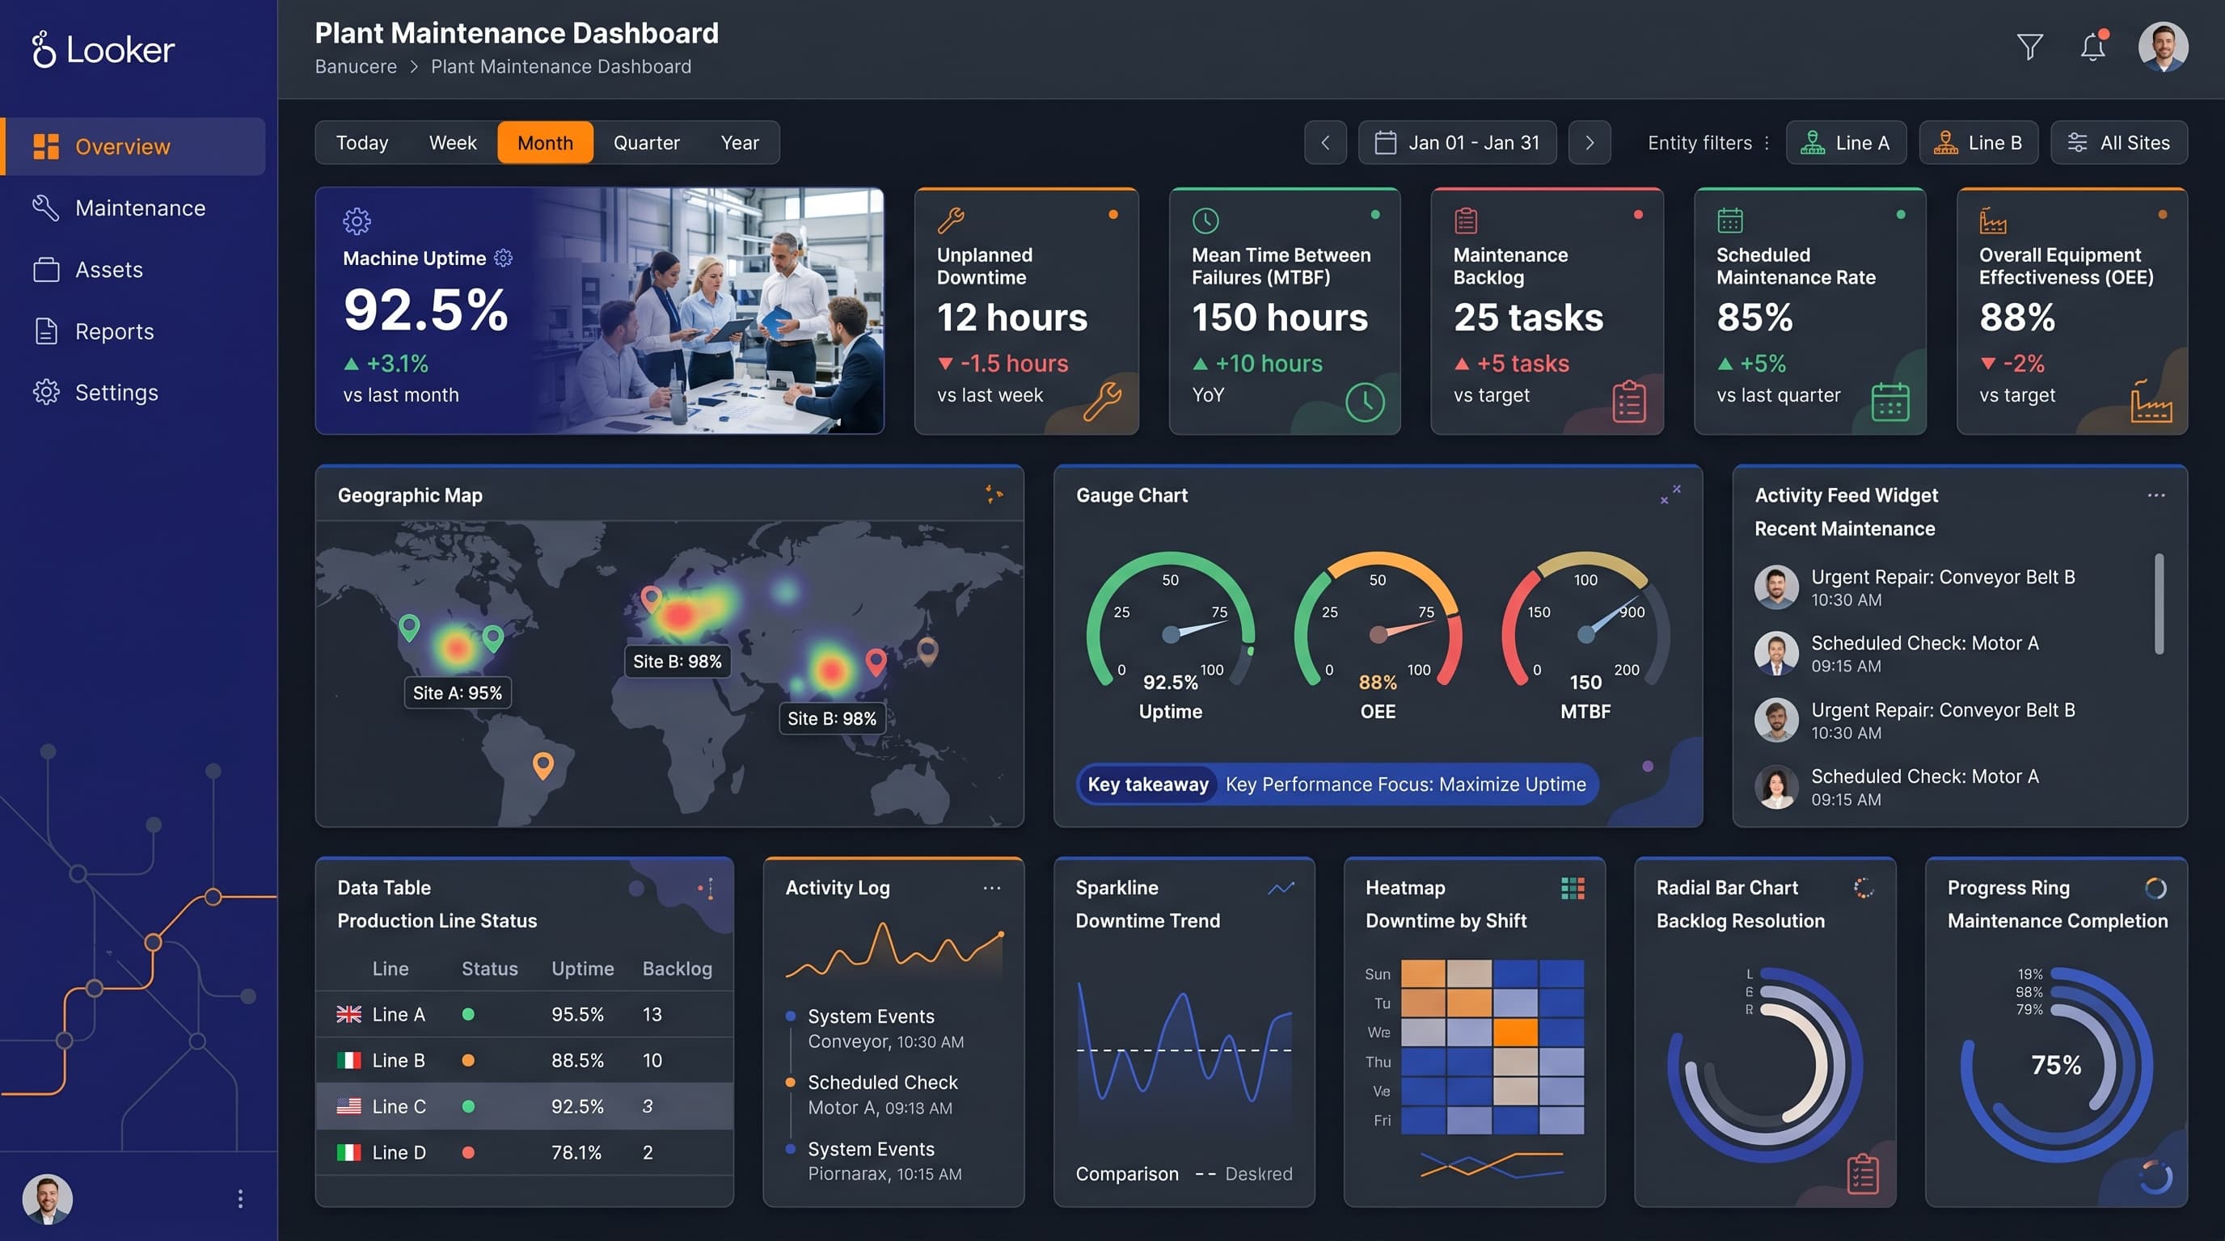Click the large gear icon on uptime card
The image size is (2225, 1241).
[357, 221]
